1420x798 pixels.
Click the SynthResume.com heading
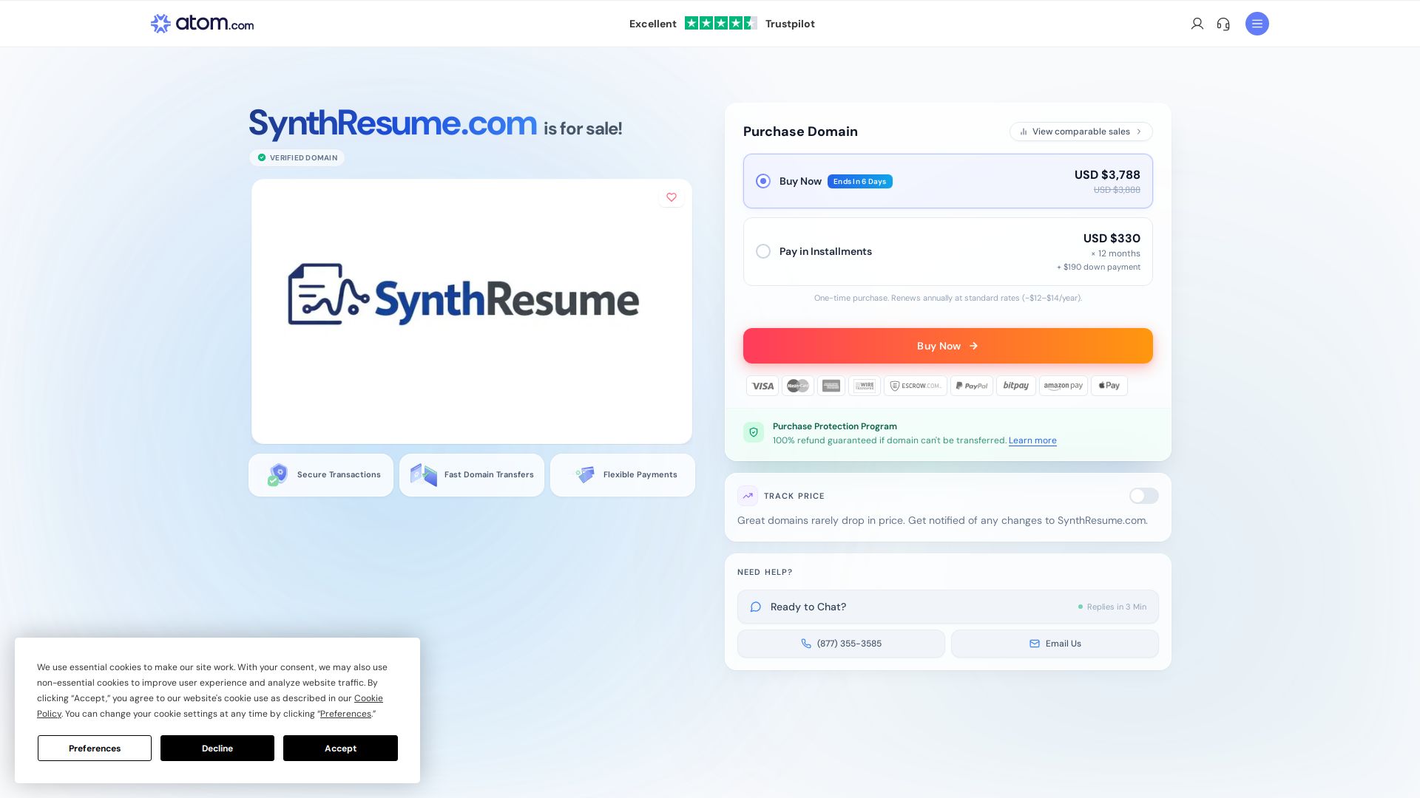[393, 123]
